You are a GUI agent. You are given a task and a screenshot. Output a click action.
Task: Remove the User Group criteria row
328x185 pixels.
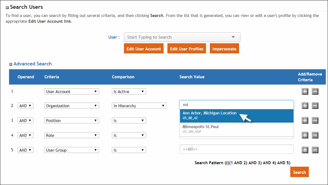(315, 150)
